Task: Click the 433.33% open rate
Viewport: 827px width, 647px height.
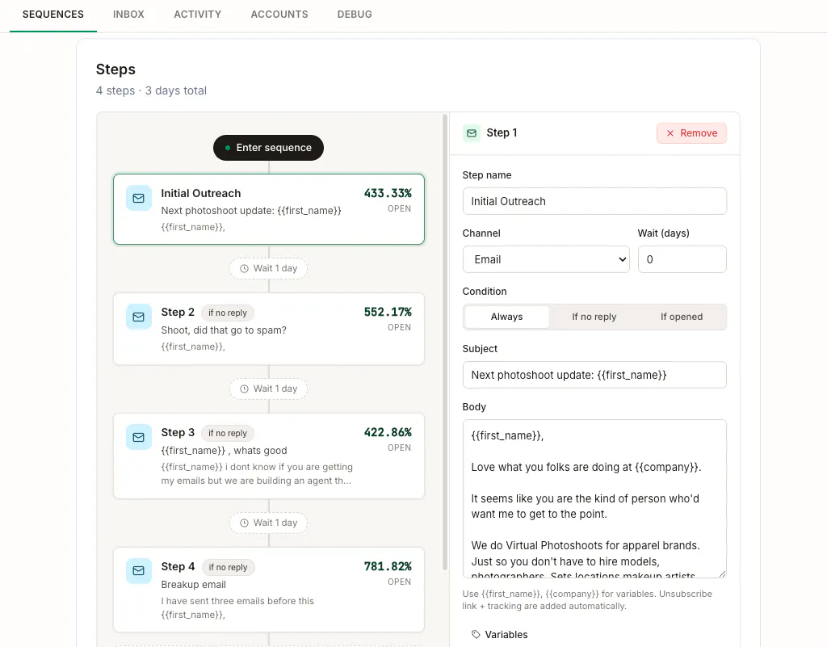Action: click(388, 194)
